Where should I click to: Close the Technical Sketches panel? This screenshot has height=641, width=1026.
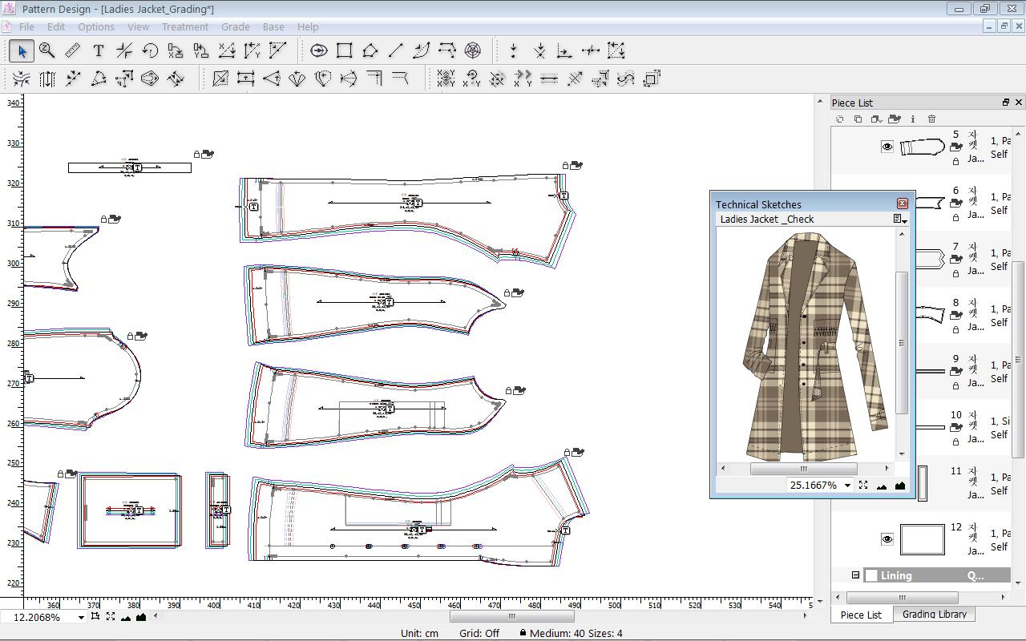tap(902, 204)
